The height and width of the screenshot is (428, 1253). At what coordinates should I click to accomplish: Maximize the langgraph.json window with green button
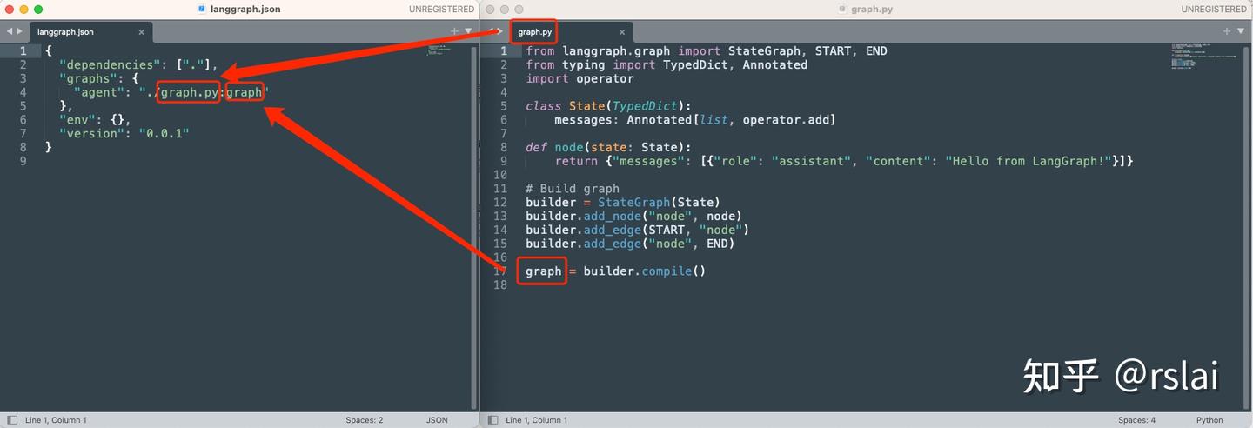click(38, 10)
